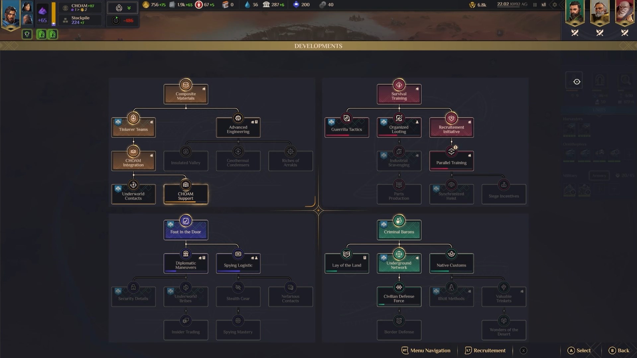Viewport: 637px width, 358px height.
Task: Click the Synchronized Heist icon
Action: tap(452, 185)
